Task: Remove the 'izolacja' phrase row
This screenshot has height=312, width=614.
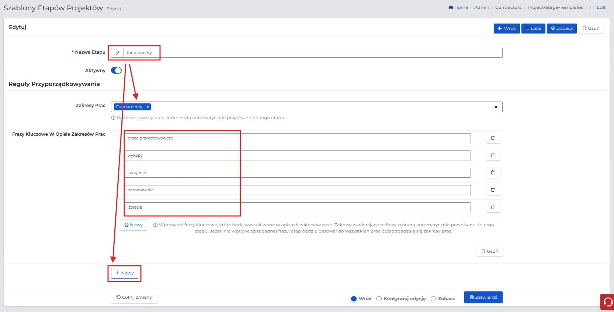Action: tap(493, 207)
